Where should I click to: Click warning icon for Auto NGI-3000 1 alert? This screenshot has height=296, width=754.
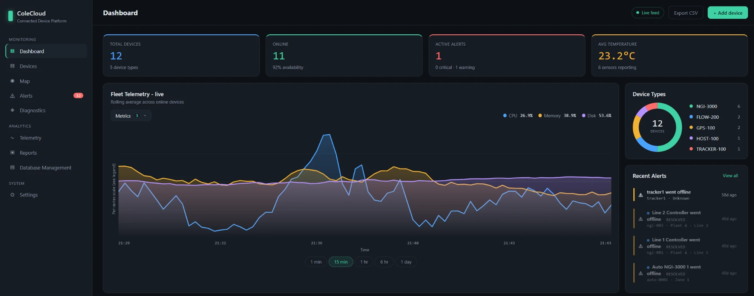click(641, 273)
